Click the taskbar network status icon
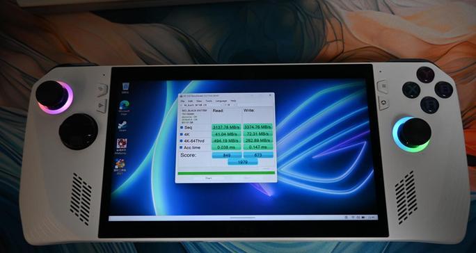The image size is (476, 253). pyautogui.click(x=353, y=217)
